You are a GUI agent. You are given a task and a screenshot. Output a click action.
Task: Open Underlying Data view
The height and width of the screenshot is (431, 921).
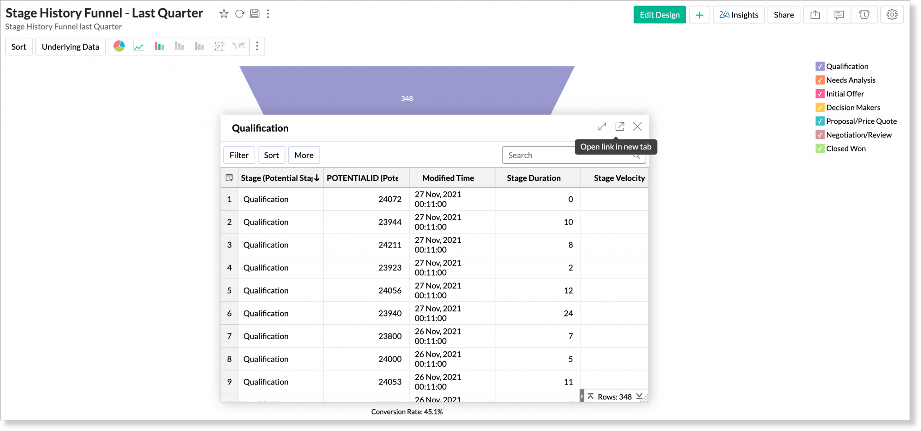[70, 46]
